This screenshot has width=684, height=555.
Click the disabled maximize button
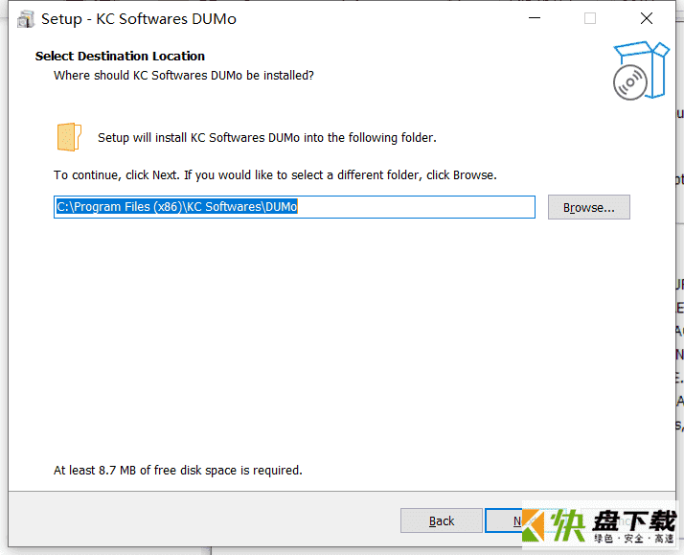[x=590, y=18]
